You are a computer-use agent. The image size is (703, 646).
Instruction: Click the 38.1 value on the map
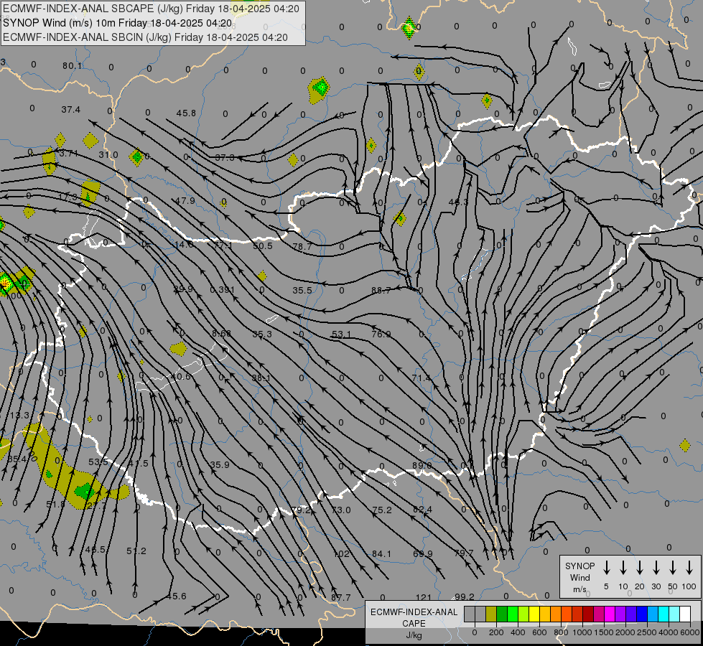pyautogui.click(x=261, y=378)
